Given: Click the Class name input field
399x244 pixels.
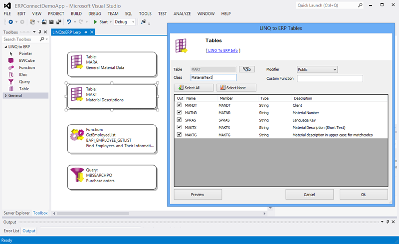Looking at the screenshot, I should (213, 77).
